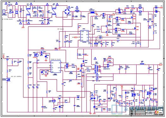The image size is (166, 118).
Task: Click the diamond-shaped bridge rectifier symbol
Action: click(x=67, y=12)
